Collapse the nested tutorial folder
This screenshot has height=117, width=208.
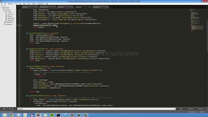(x=3, y=10)
